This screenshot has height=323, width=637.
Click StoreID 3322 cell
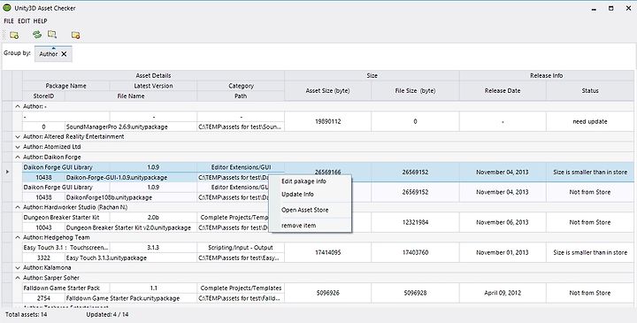tap(43, 258)
